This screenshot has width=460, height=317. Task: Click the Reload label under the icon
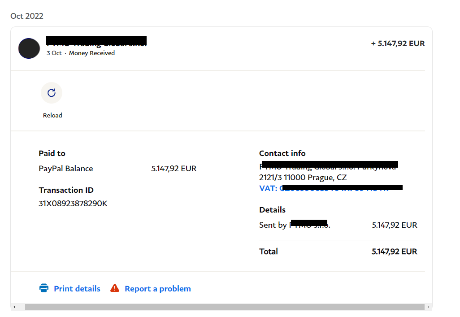tap(52, 115)
